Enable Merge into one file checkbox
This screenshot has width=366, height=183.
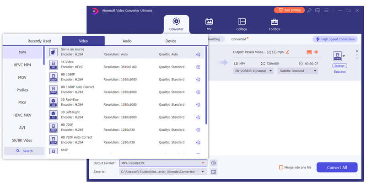click(281, 167)
